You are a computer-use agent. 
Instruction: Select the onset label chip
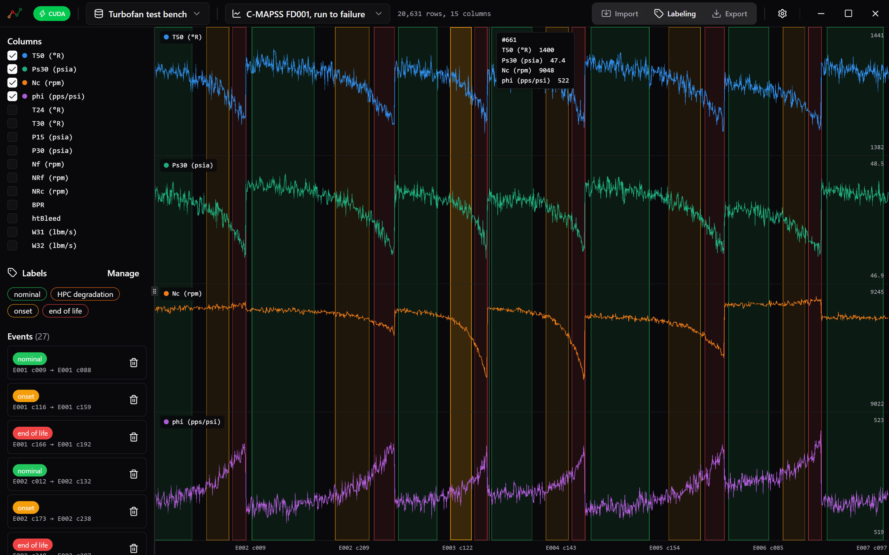click(x=23, y=311)
